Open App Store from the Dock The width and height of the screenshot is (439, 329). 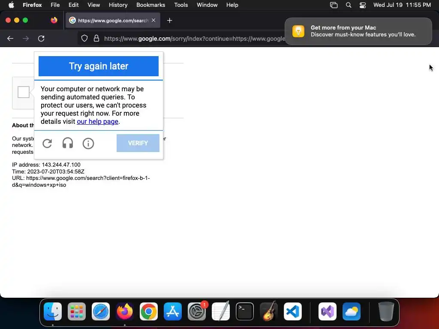[x=173, y=311]
